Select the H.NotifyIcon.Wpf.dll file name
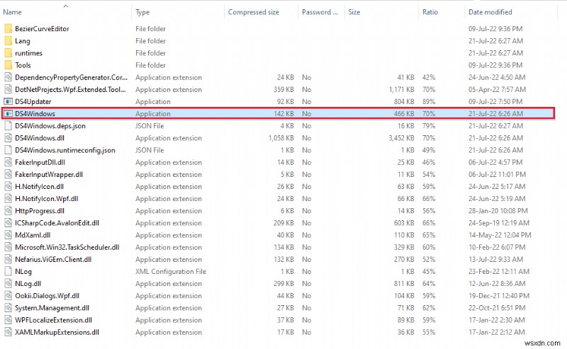The image size is (567, 349). (x=47, y=199)
